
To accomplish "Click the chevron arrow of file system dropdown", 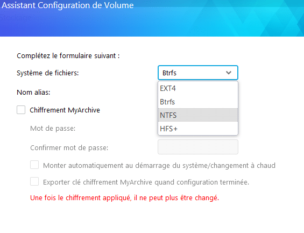I will tap(229, 73).
